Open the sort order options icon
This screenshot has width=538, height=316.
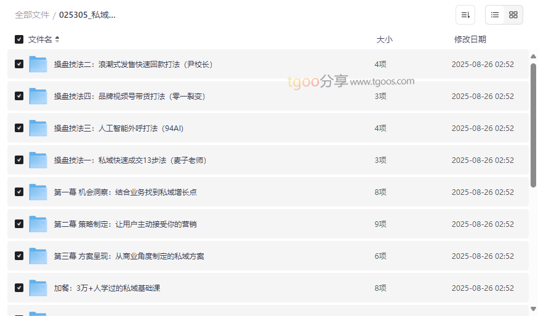(x=465, y=15)
